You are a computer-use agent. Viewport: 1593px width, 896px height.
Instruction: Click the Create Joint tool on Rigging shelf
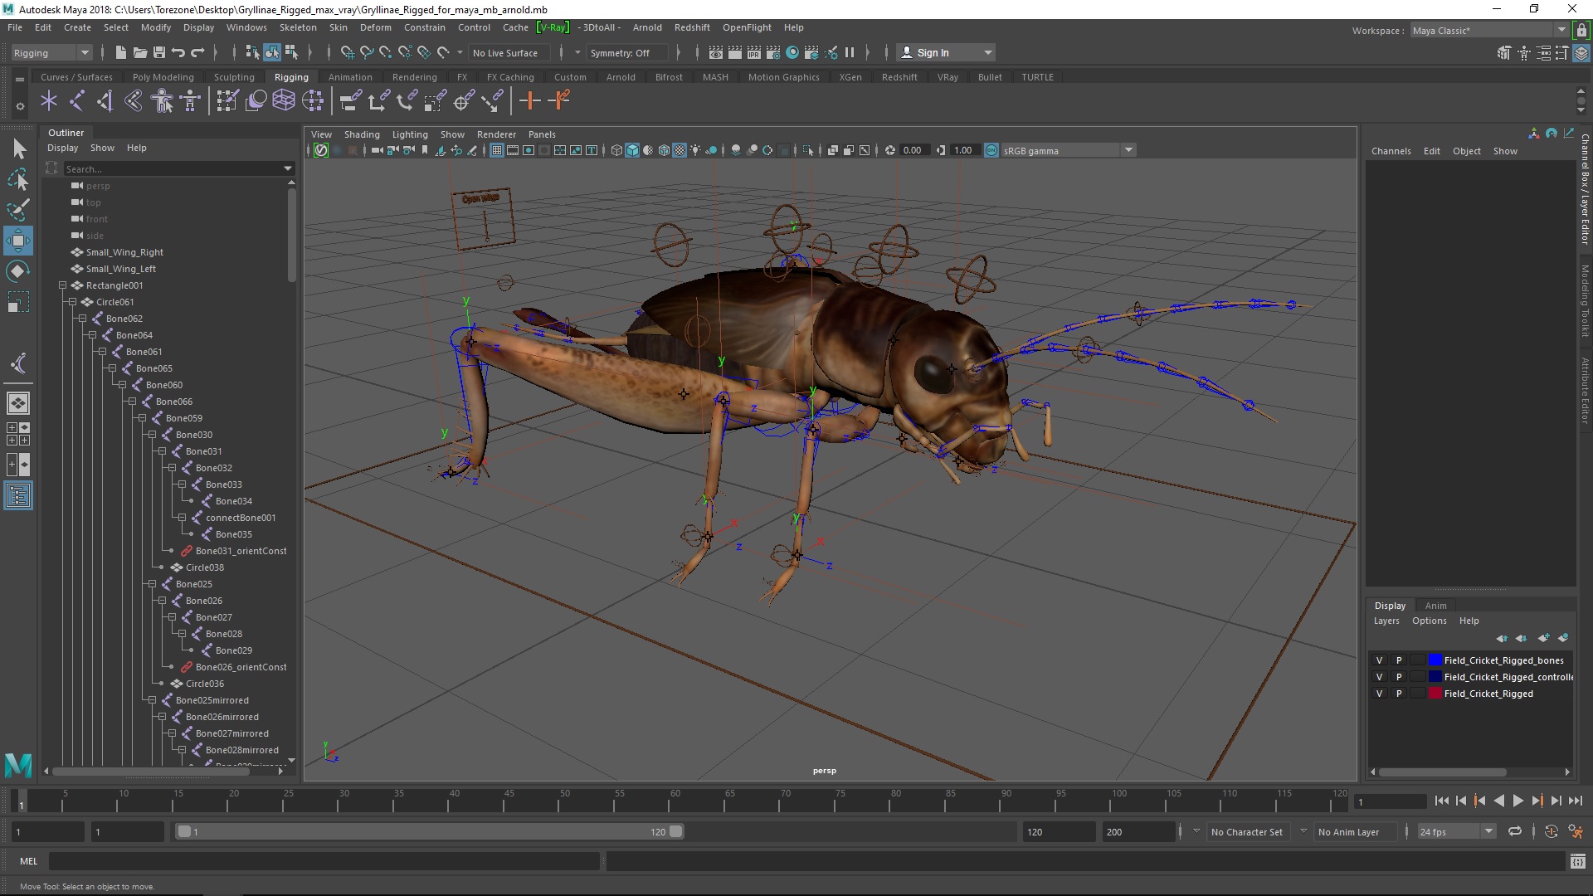tap(77, 101)
